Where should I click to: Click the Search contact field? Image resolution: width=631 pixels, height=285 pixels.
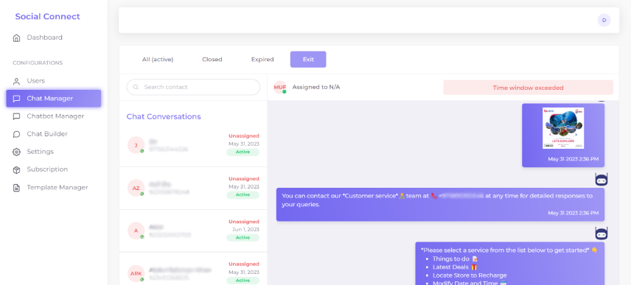(x=193, y=87)
